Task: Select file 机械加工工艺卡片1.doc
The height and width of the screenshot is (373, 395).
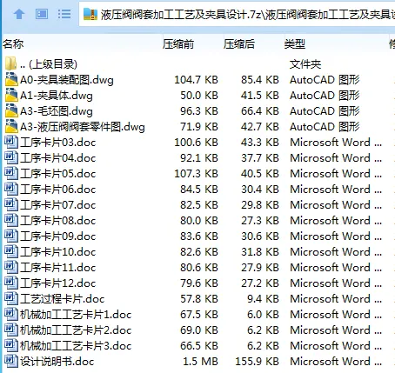Action: point(76,315)
